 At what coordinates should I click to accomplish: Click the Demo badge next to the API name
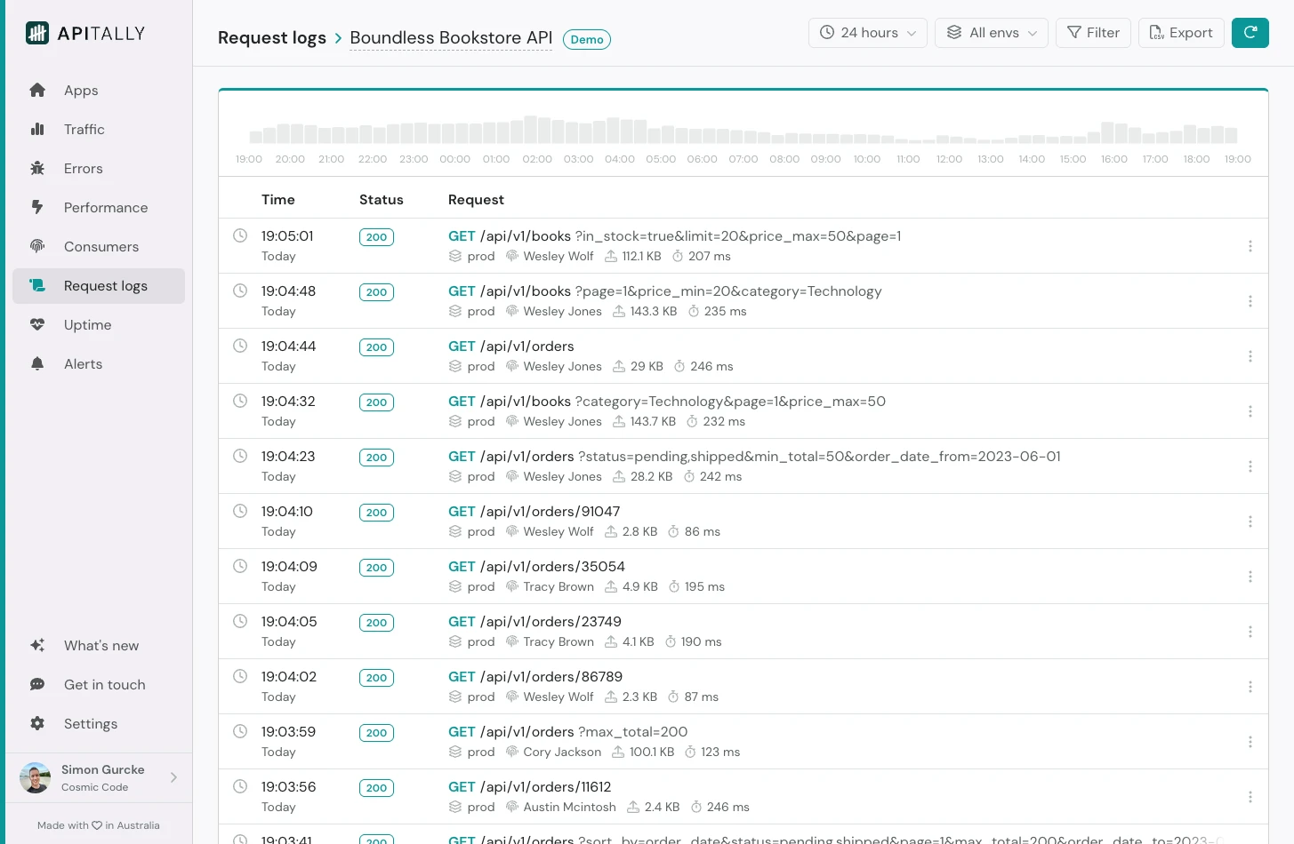click(587, 39)
